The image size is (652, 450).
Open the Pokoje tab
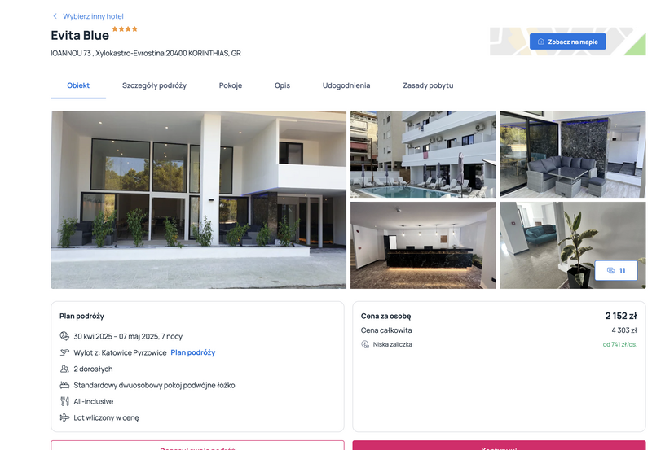coord(231,85)
